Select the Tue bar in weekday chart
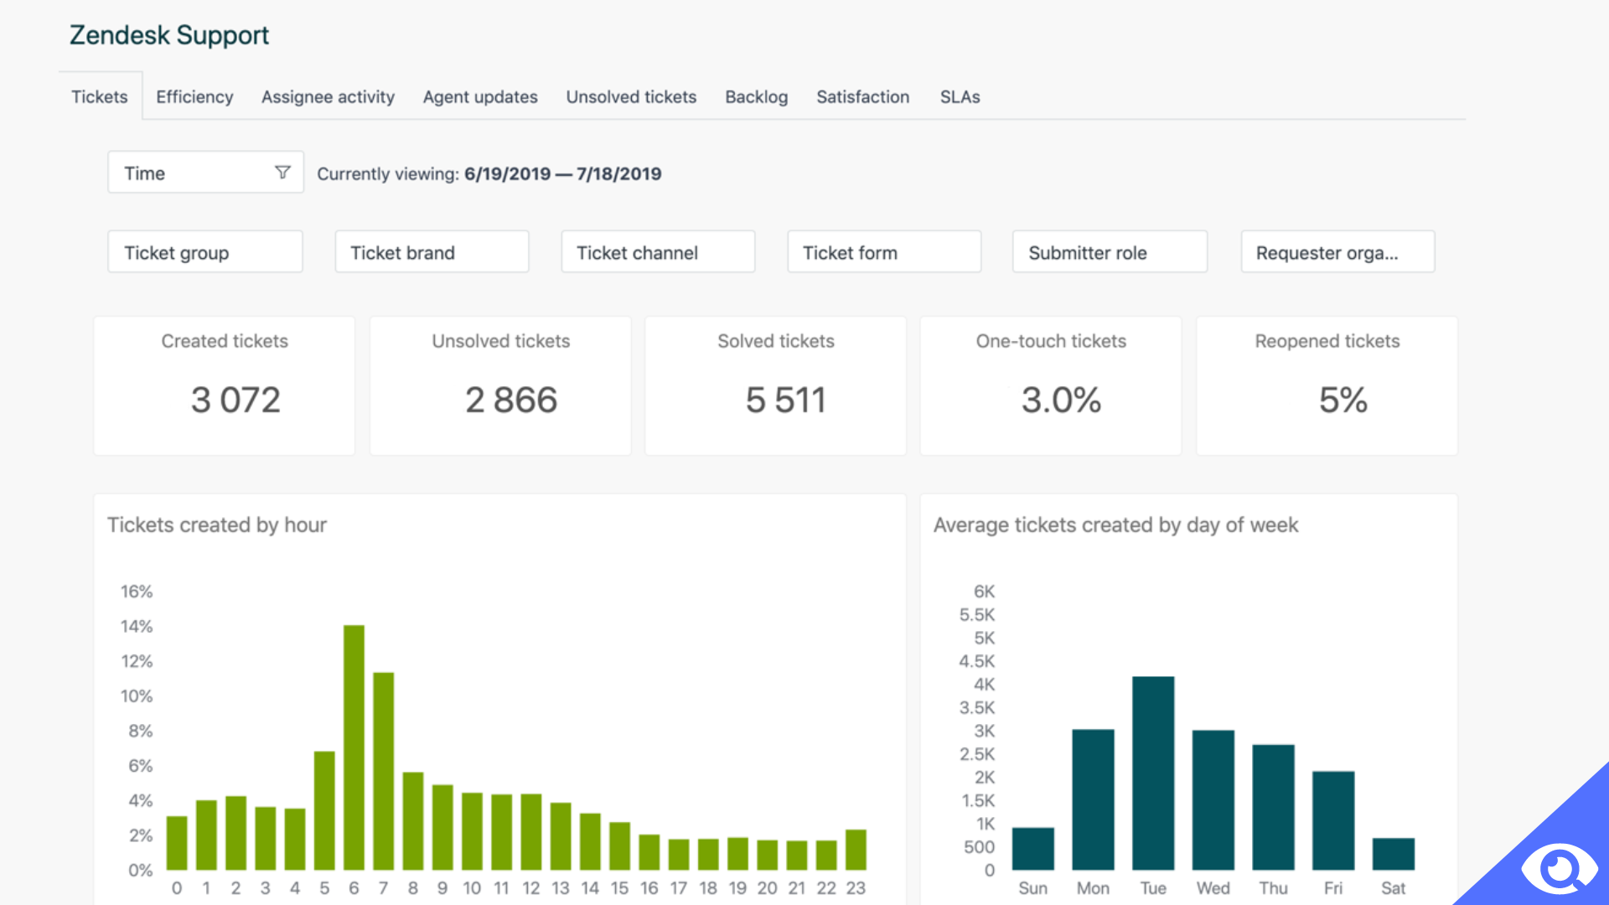This screenshot has width=1609, height=905. [x=1153, y=773]
